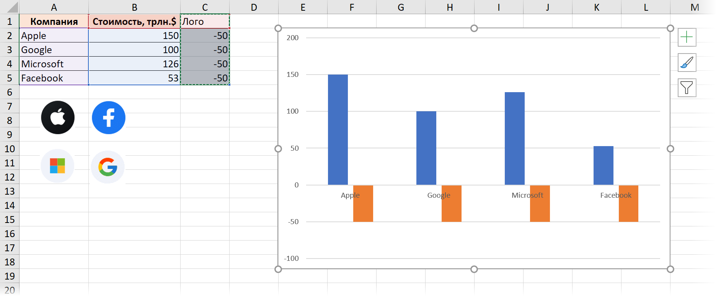The height and width of the screenshot is (296, 716).
Task: Click the chart's left middle resize handle
Action: click(x=278, y=149)
